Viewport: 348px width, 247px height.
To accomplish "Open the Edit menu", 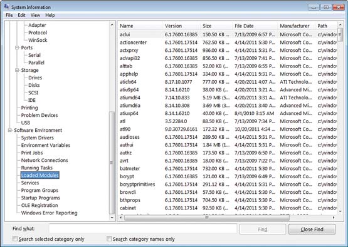I will (x=21, y=15).
